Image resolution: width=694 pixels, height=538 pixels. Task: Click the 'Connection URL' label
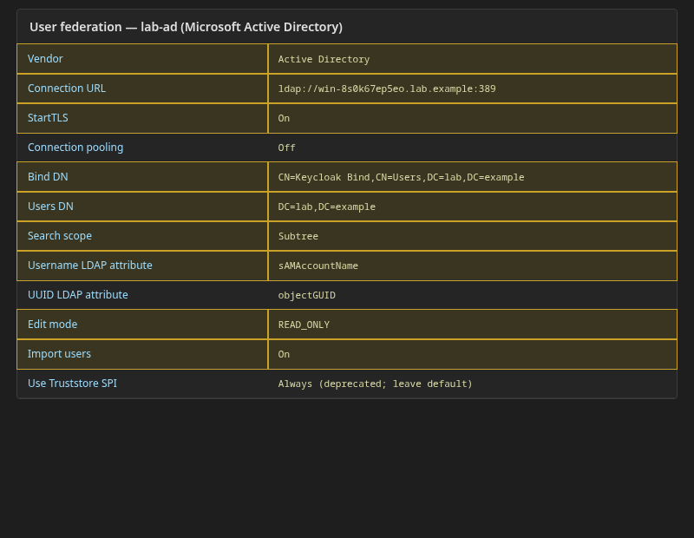coord(67,89)
